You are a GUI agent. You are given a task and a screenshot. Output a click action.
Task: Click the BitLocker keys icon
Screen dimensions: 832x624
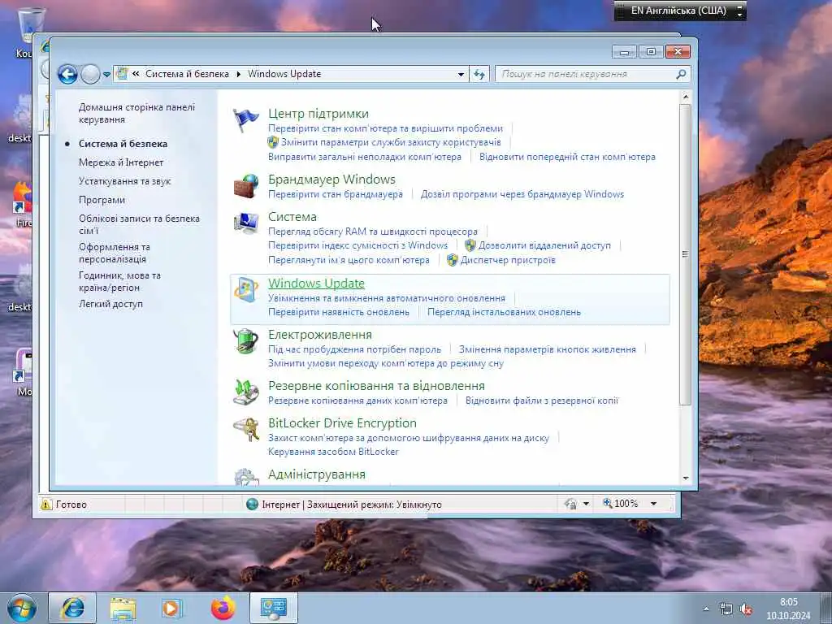pyautogui.click(x=245, y=430)
